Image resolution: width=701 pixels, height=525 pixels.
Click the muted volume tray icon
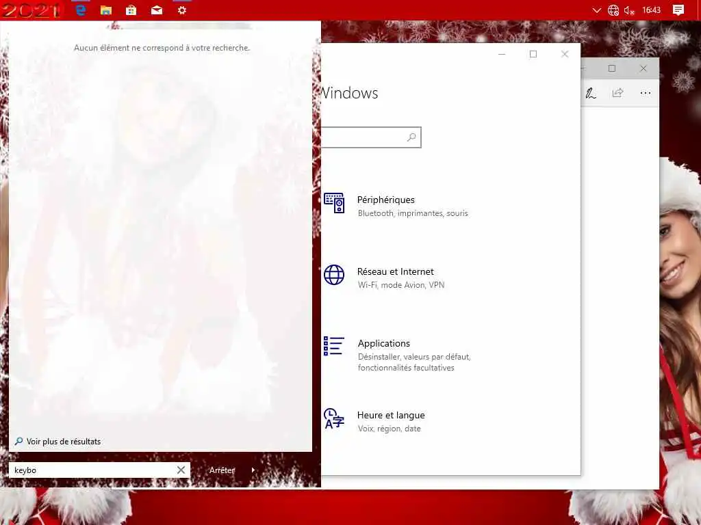(630, 10)
